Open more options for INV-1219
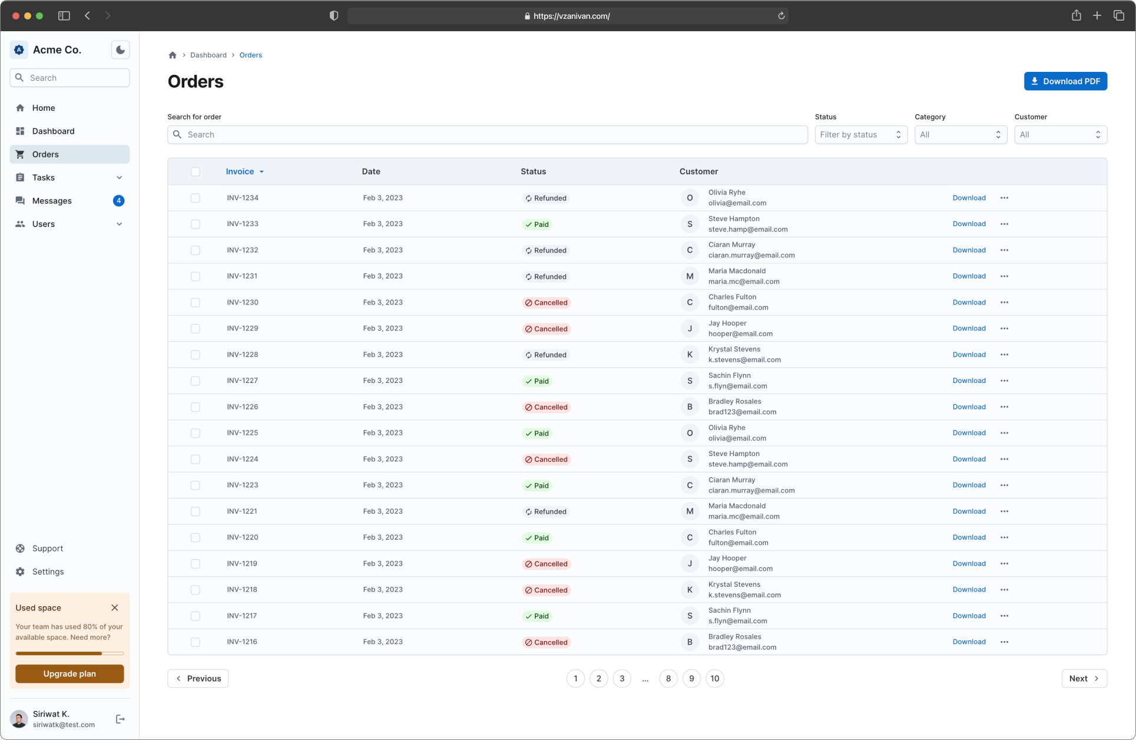Image resolution: width=1136 pixels, height=740 pixels. [x=1004, y=564]
